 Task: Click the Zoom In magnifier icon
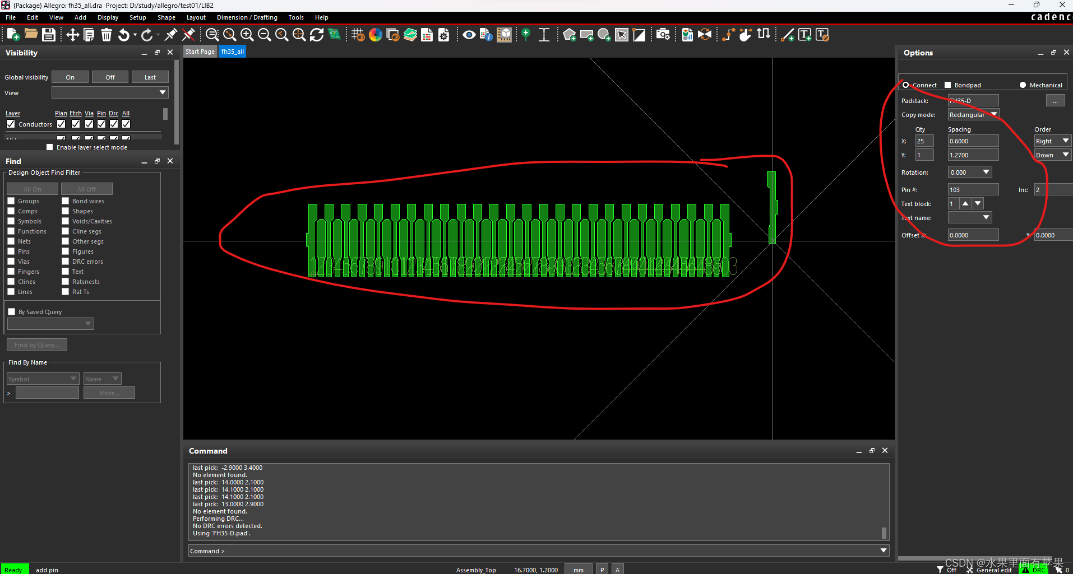coord(247,35)
